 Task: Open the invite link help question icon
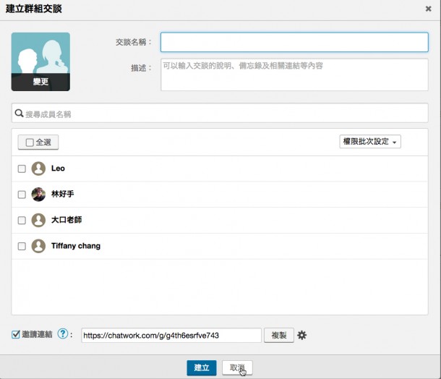62,334
